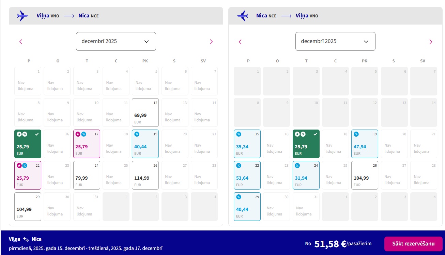This screenshot has height=255, width=445.
Task: Open outbound month dropdown showing decembrī 2025
Action: point(116,41)
